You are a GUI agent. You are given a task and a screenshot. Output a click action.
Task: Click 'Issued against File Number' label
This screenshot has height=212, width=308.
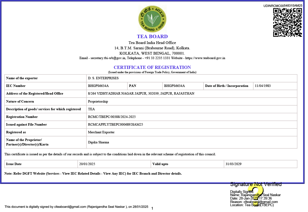(26, 125)
